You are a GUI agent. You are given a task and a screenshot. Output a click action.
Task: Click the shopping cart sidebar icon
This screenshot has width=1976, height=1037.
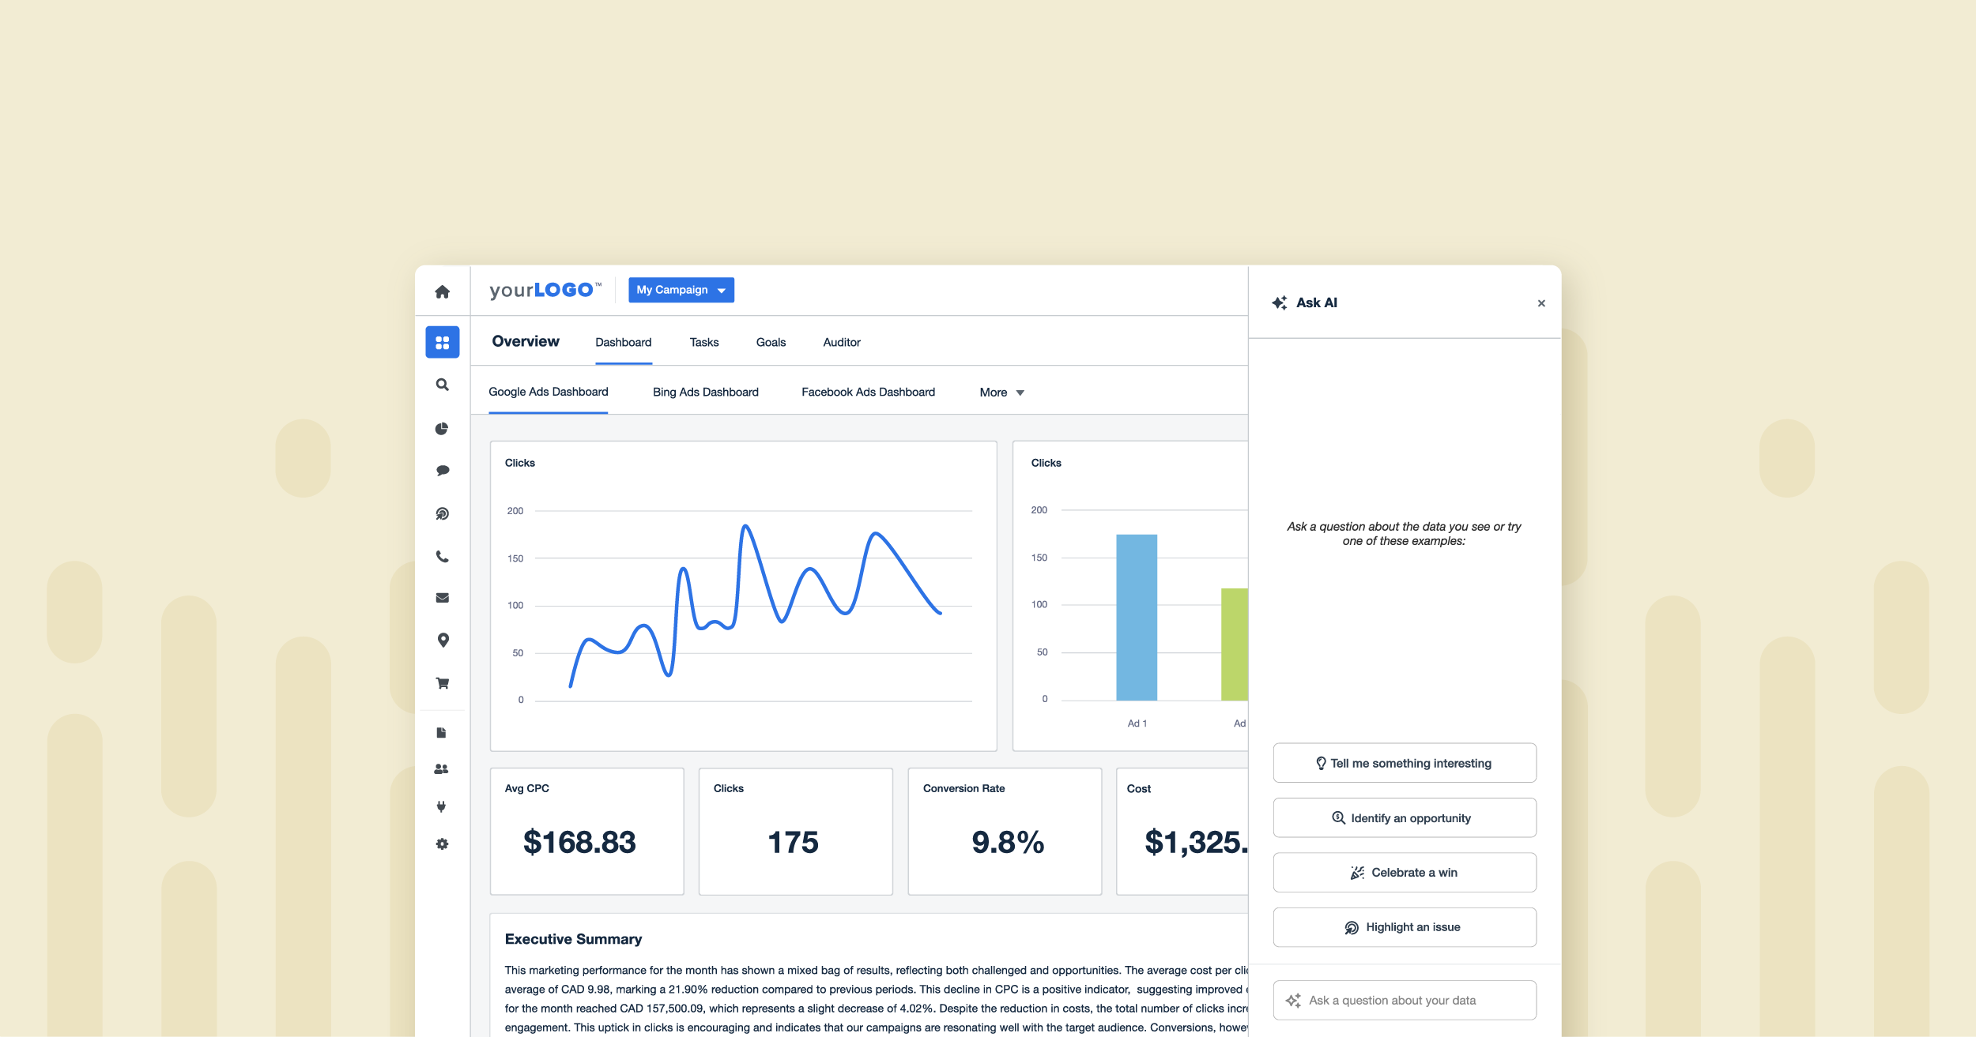[442, 683]
